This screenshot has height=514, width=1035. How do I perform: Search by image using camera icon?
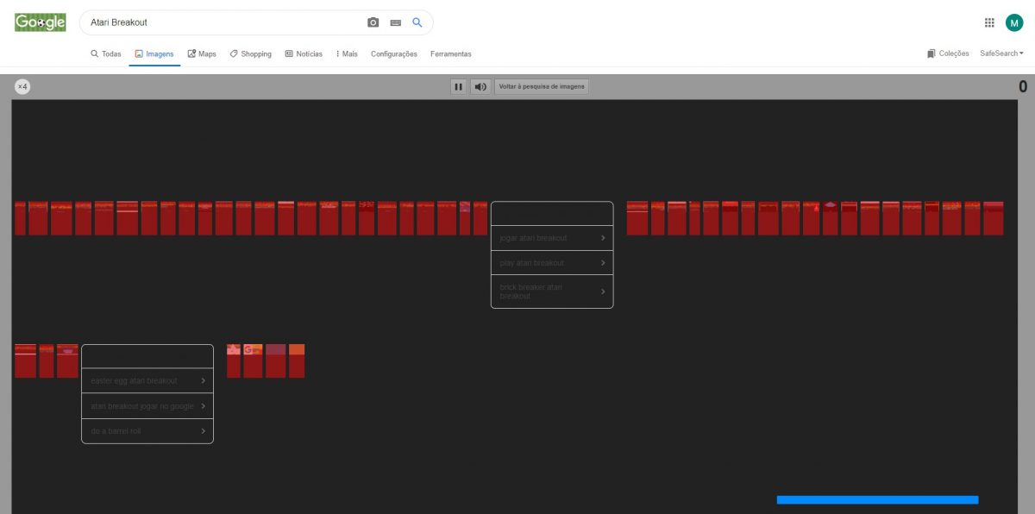[x=373, y=22]
